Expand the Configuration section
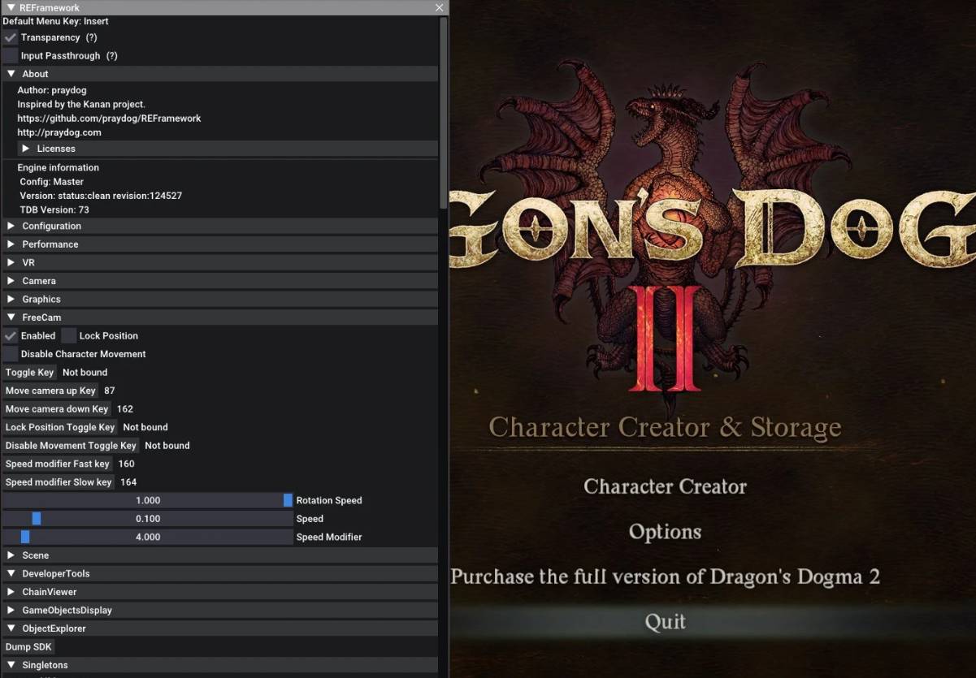This screenshot has width=976, height=678. coord(220,226)
